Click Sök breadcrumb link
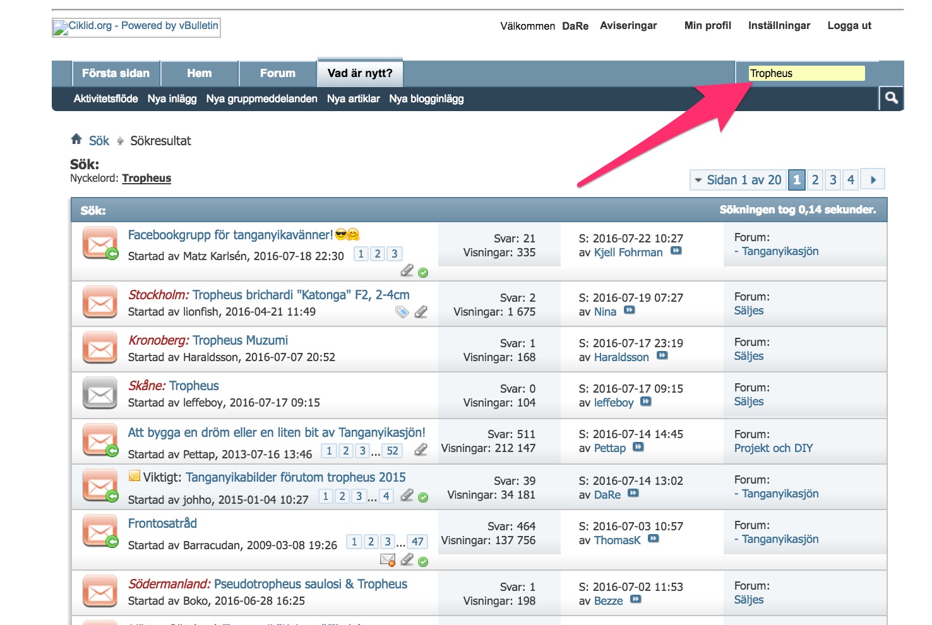 point(99,140)
